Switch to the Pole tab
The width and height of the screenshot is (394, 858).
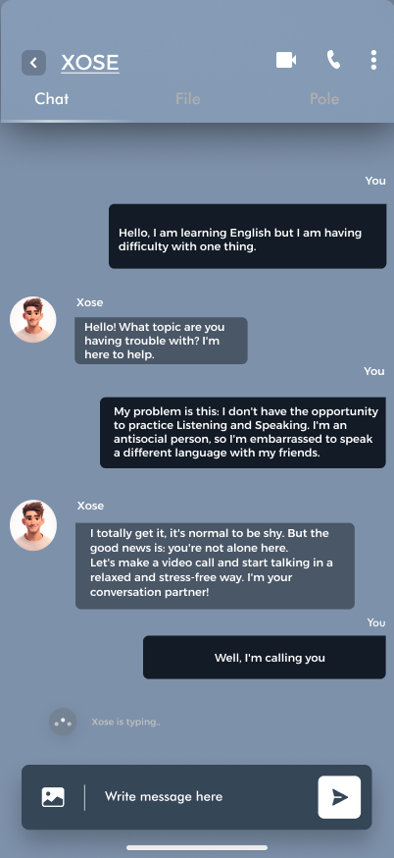(x=324, y=99)
